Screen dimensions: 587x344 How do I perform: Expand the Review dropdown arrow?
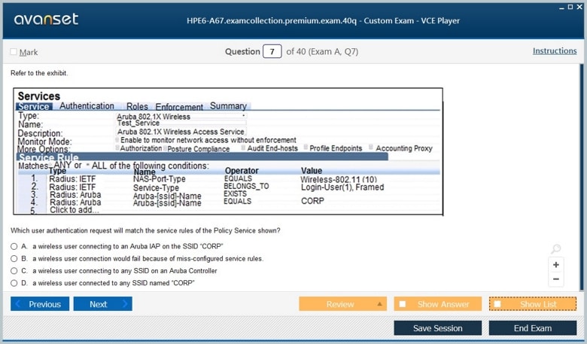pos(379,304)
